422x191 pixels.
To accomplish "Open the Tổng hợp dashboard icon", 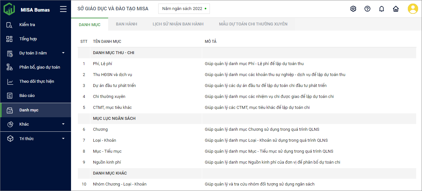I will point(10,39).
